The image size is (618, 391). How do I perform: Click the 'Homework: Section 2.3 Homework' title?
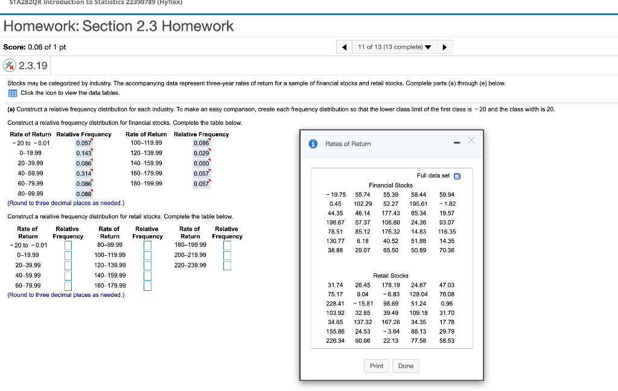click(x=118, y=26)
